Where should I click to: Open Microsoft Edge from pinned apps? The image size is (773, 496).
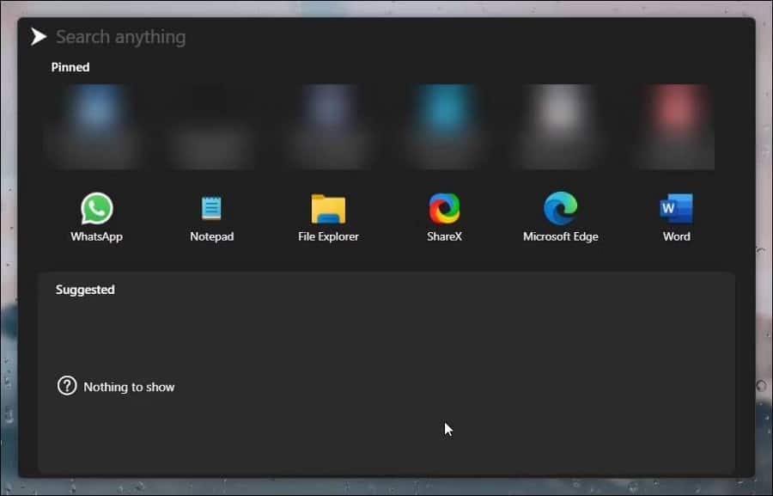coord(561,217)
